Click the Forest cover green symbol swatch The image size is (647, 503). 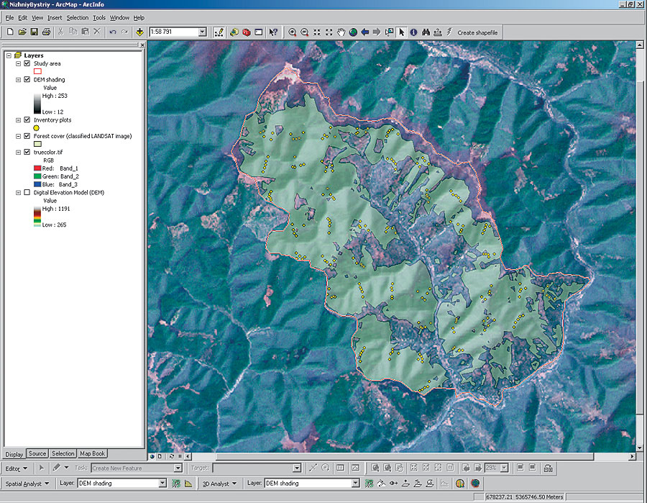[37, 144]
